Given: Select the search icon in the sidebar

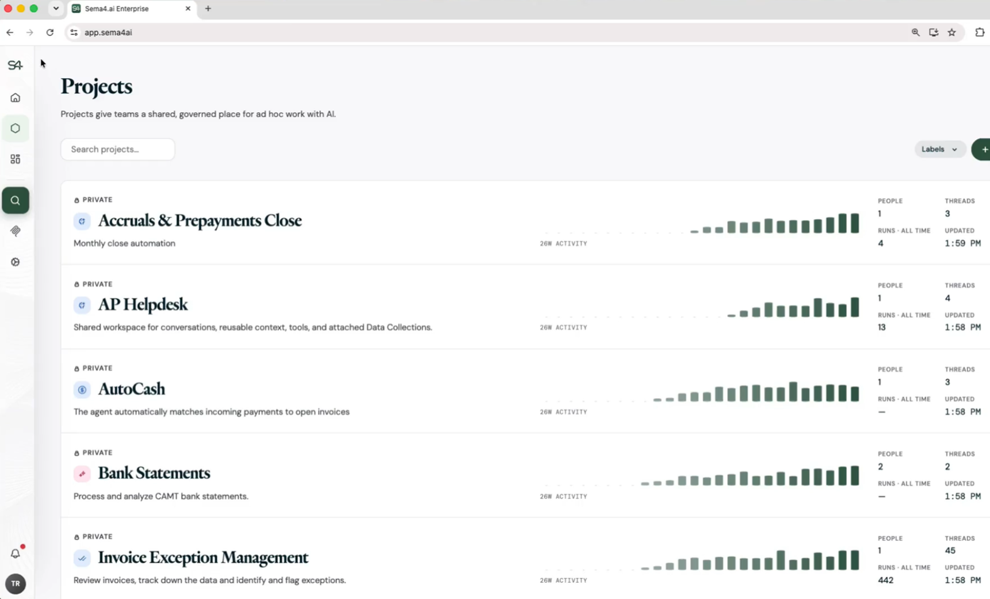Looking at the screenshot, I should tap(16, 200).
